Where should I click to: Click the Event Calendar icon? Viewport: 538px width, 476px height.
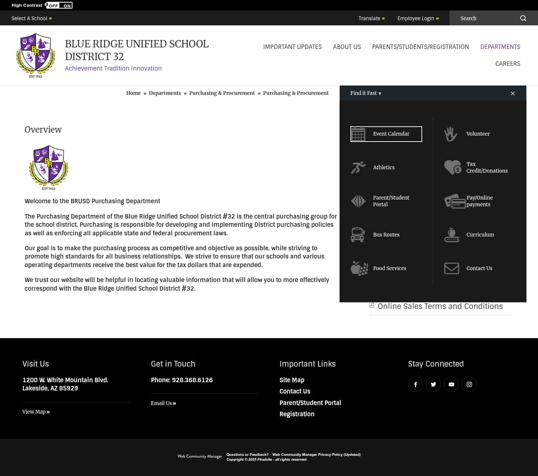[x=358, y=134]
